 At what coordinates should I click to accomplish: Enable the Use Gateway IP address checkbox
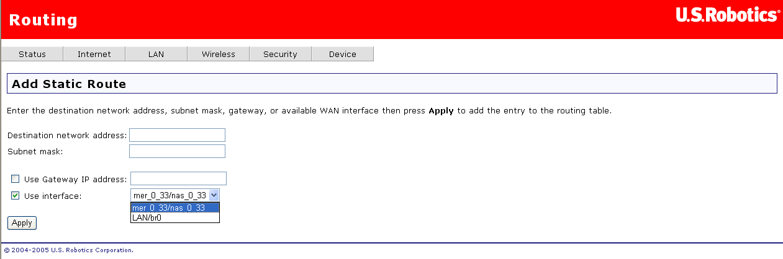16,180
